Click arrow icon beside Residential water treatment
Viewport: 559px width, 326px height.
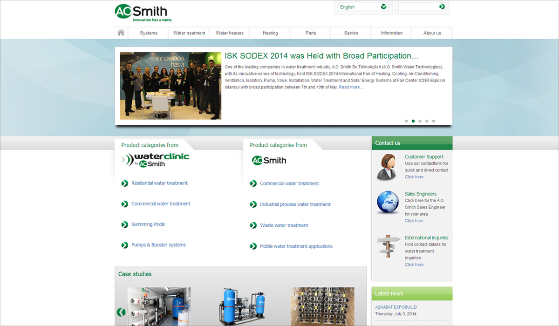125,183
